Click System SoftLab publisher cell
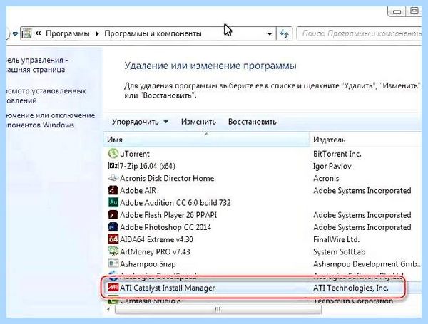 point(339,251)
